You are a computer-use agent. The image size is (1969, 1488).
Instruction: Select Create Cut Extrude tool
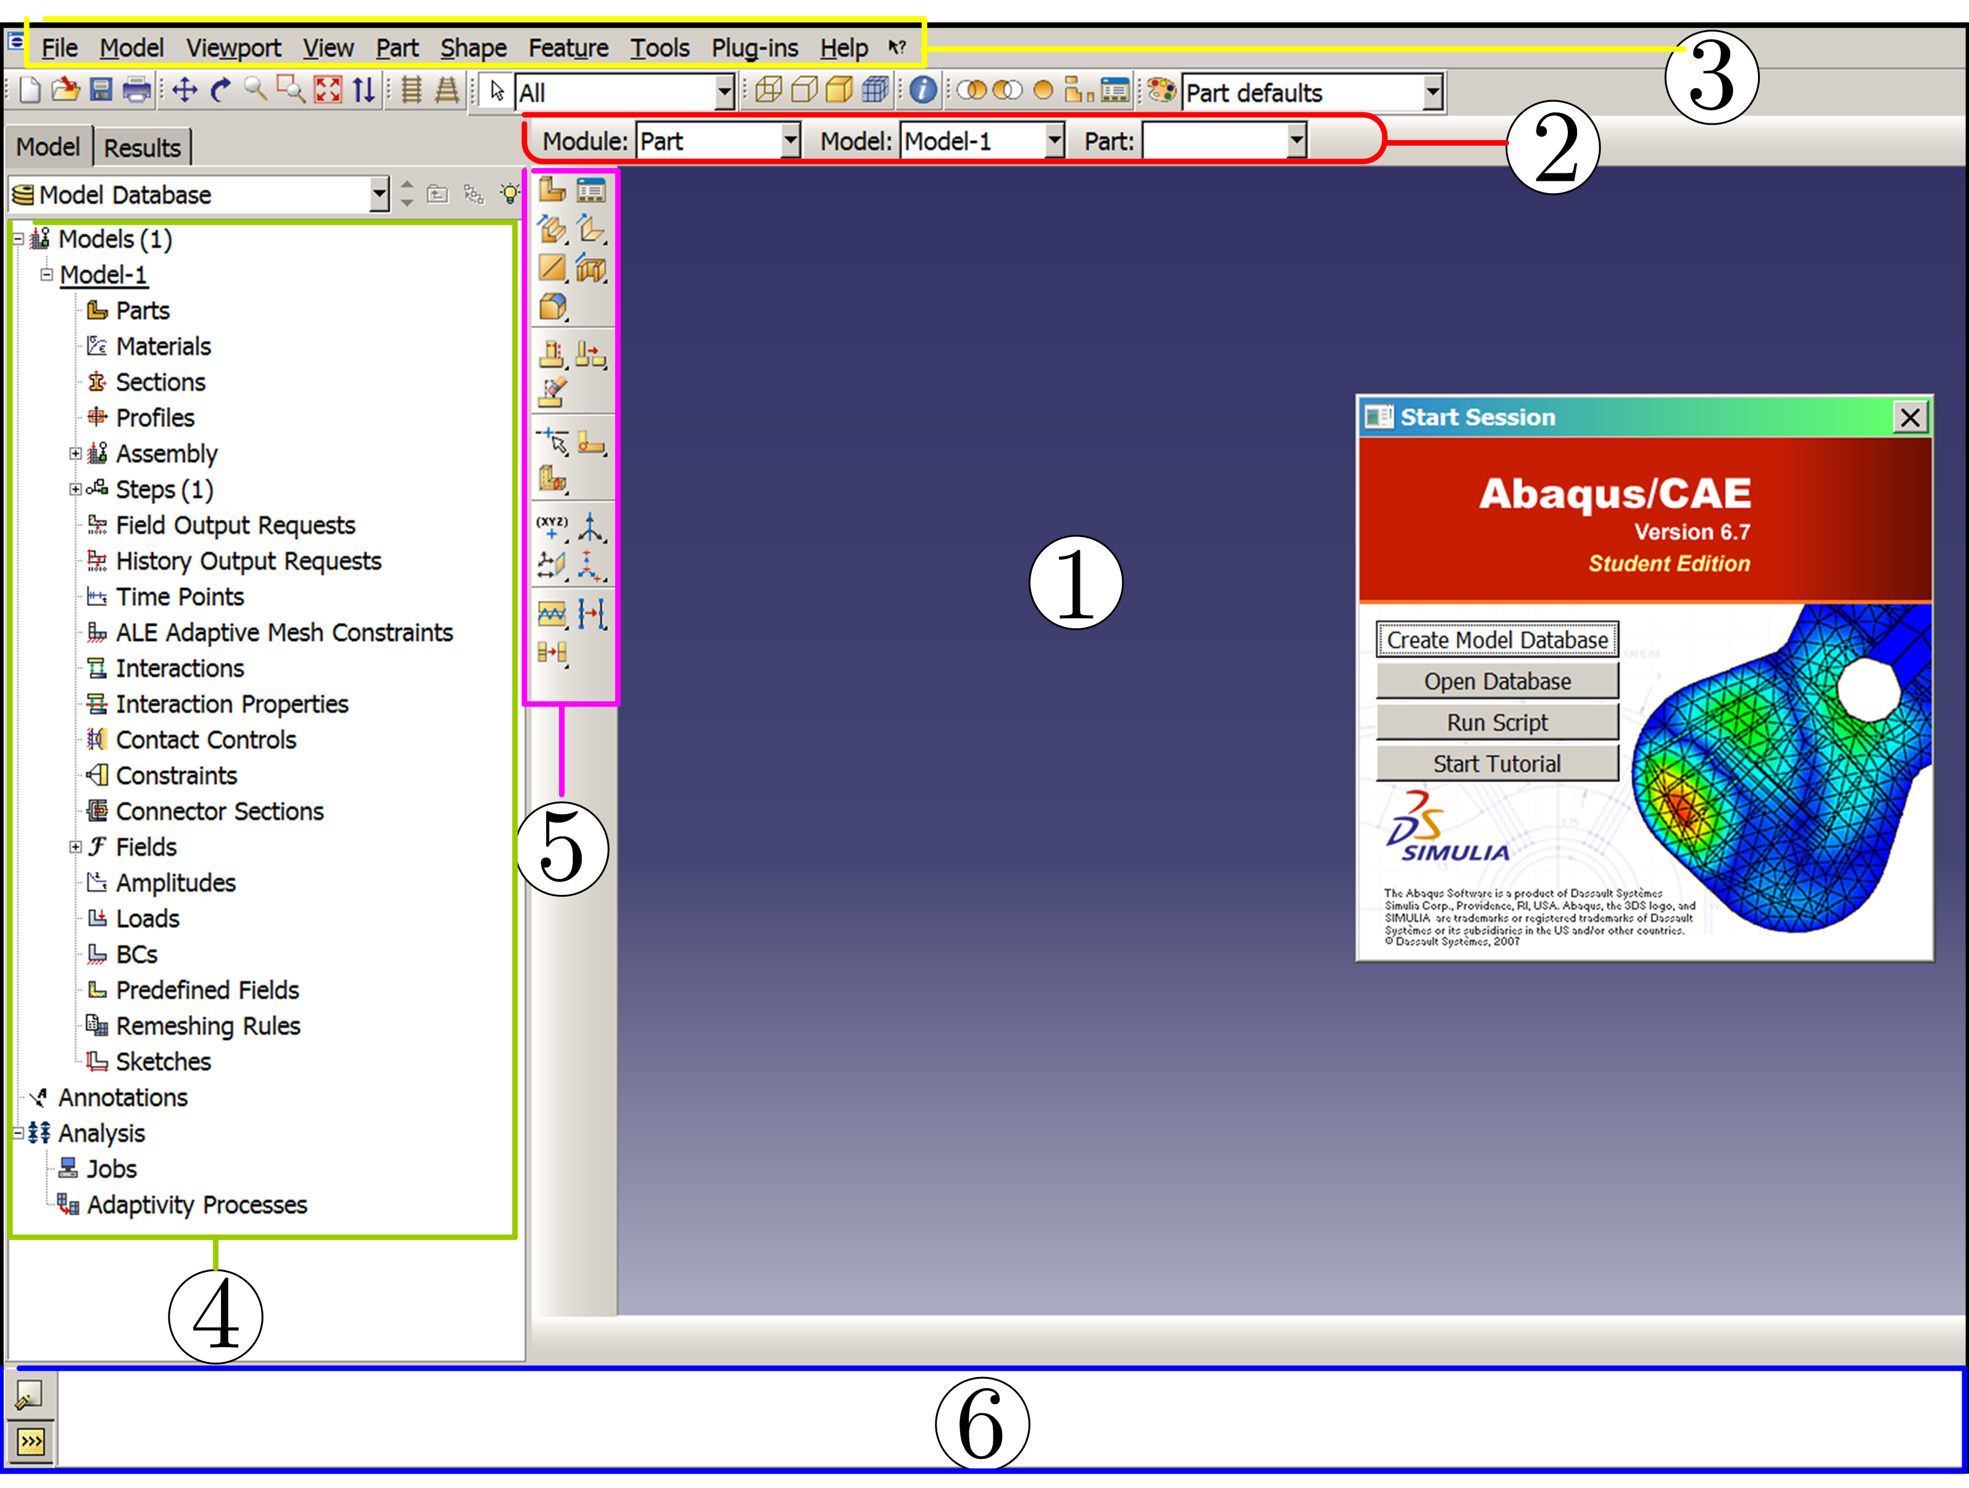point(591,268)
